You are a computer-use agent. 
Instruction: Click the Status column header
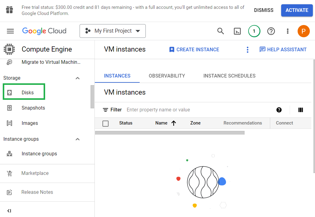pos(126,123)
